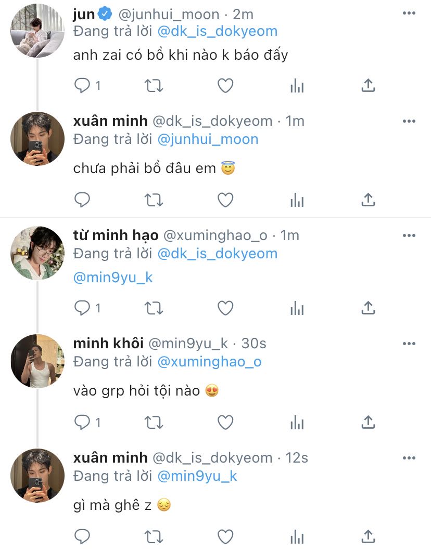Open @junhui_moon link in xuân minh's reply
Viewport: 431px width, 552px height.
tap(208, 139)
